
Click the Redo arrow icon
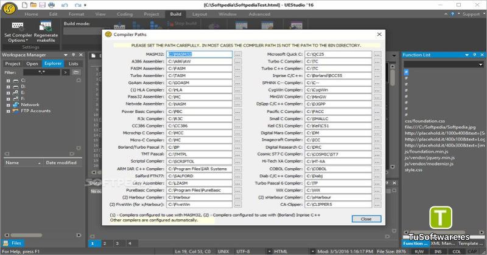coord(78,5)
